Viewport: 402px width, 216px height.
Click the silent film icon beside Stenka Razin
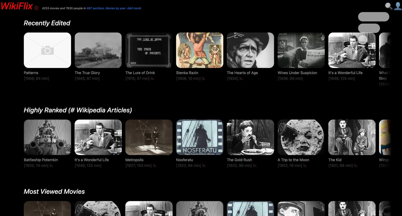(203, 78)
